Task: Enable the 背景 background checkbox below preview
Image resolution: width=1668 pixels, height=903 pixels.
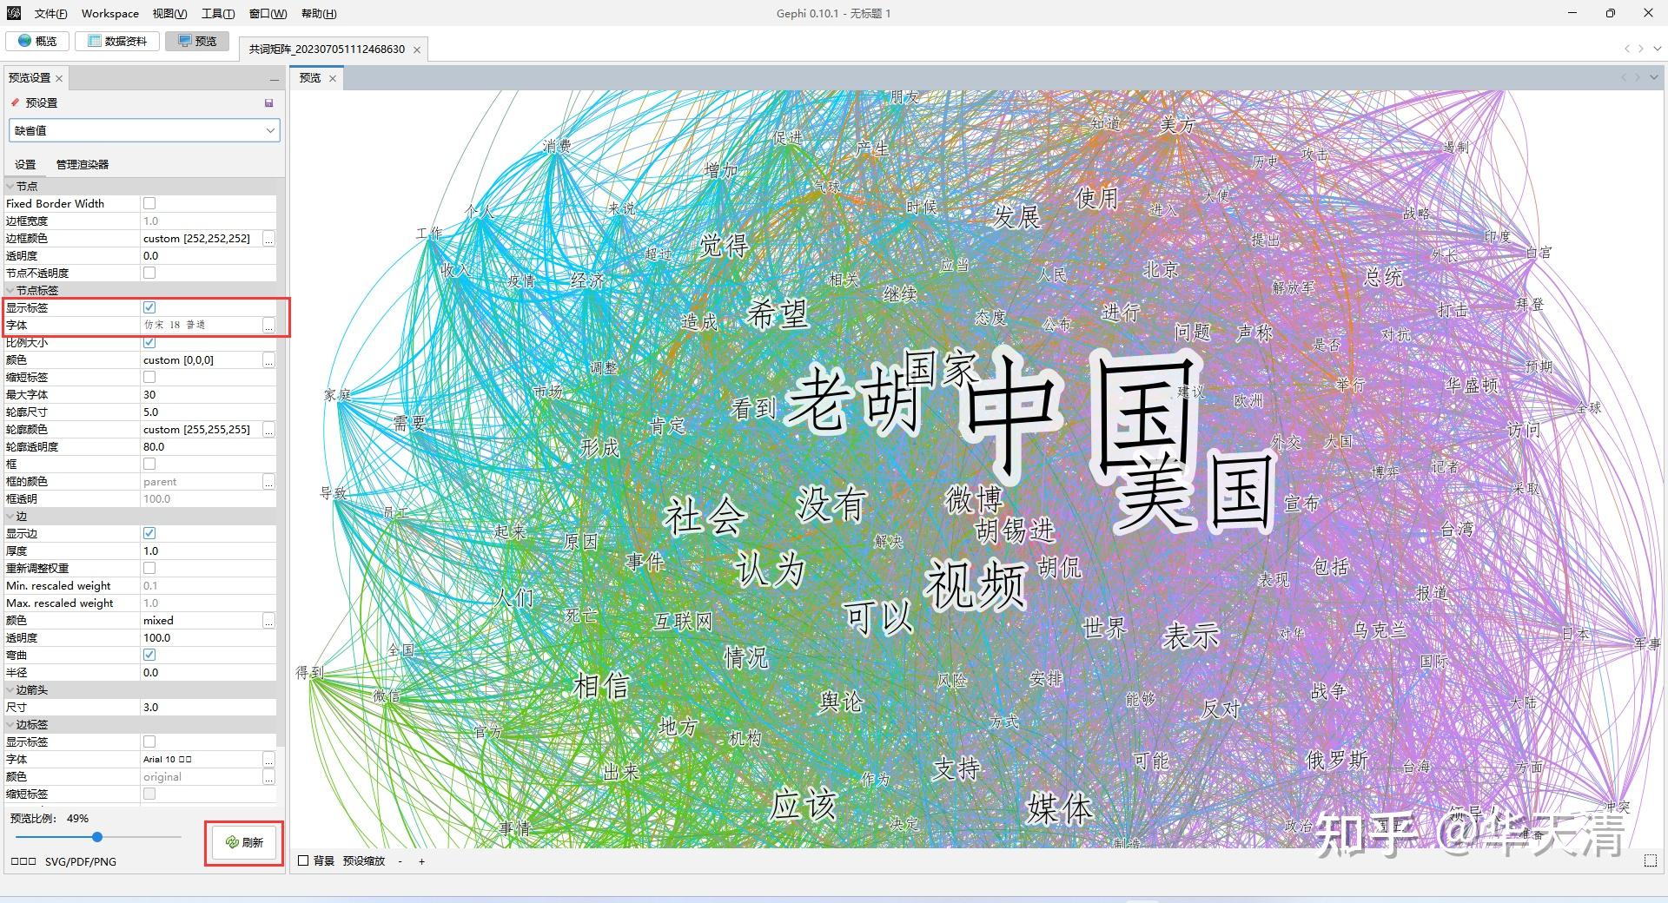Action: [x=302, y=861]
